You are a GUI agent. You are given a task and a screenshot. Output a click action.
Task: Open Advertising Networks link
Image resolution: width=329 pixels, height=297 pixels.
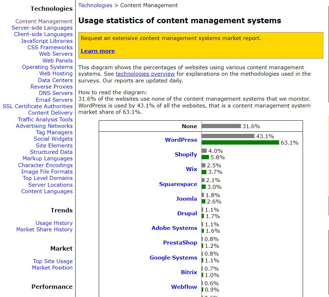tap(44, 126)
